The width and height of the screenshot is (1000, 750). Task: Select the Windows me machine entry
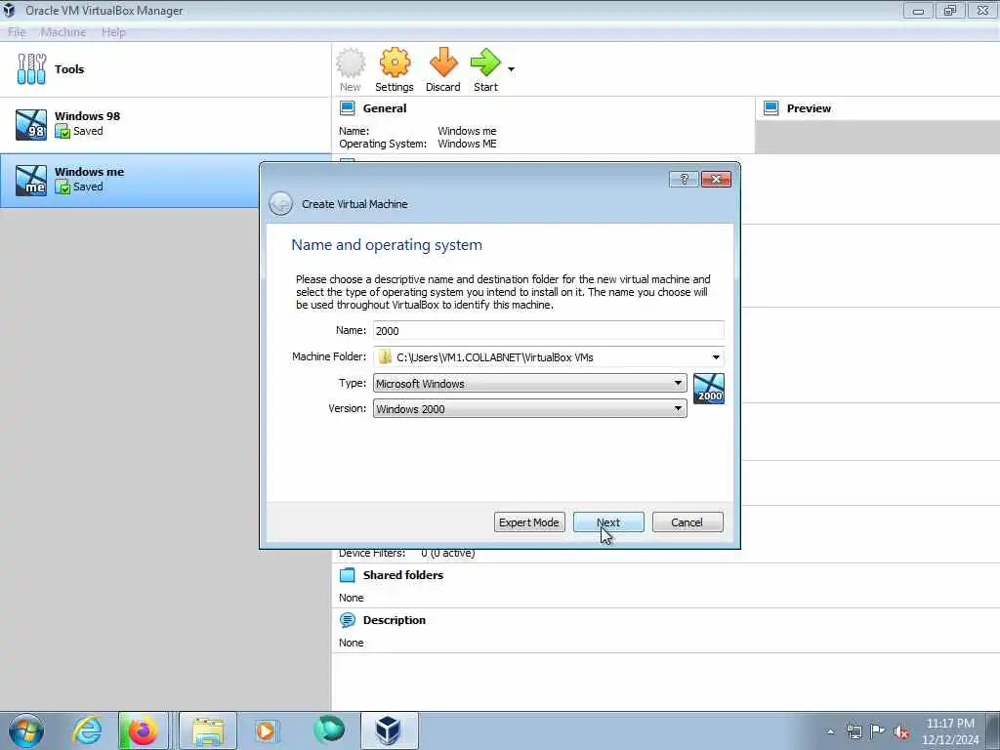tap(130, 180)
